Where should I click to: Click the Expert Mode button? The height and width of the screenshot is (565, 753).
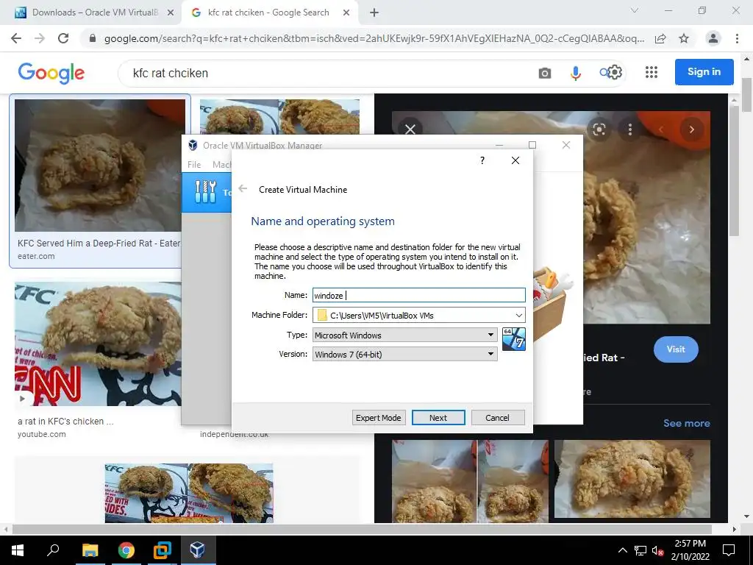pos(379,418)
